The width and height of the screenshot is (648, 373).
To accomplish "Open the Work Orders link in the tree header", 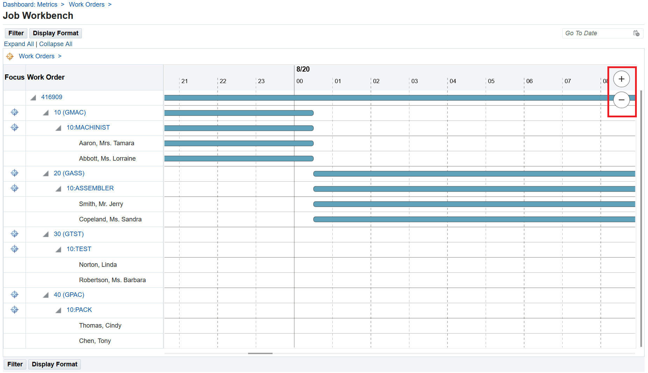I will click(x=37, y=56).
